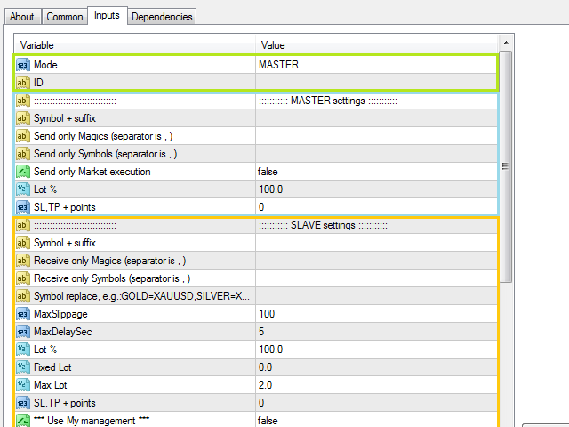Click the integer icon beside MaxSlippage

(x=22, y=314)
